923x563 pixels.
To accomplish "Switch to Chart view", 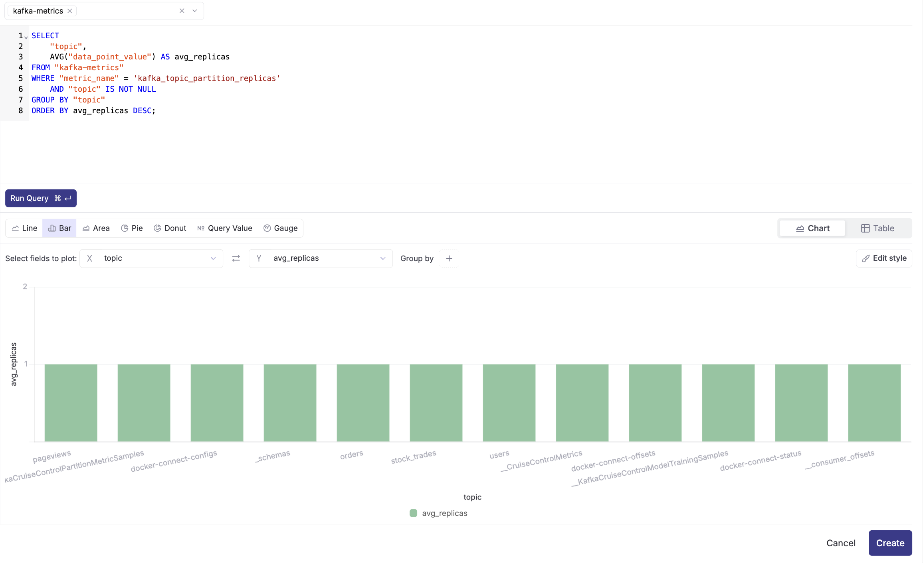I will (x=812, y=228).
